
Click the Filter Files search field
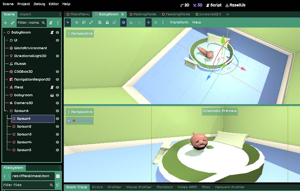(x=28, y=185)
